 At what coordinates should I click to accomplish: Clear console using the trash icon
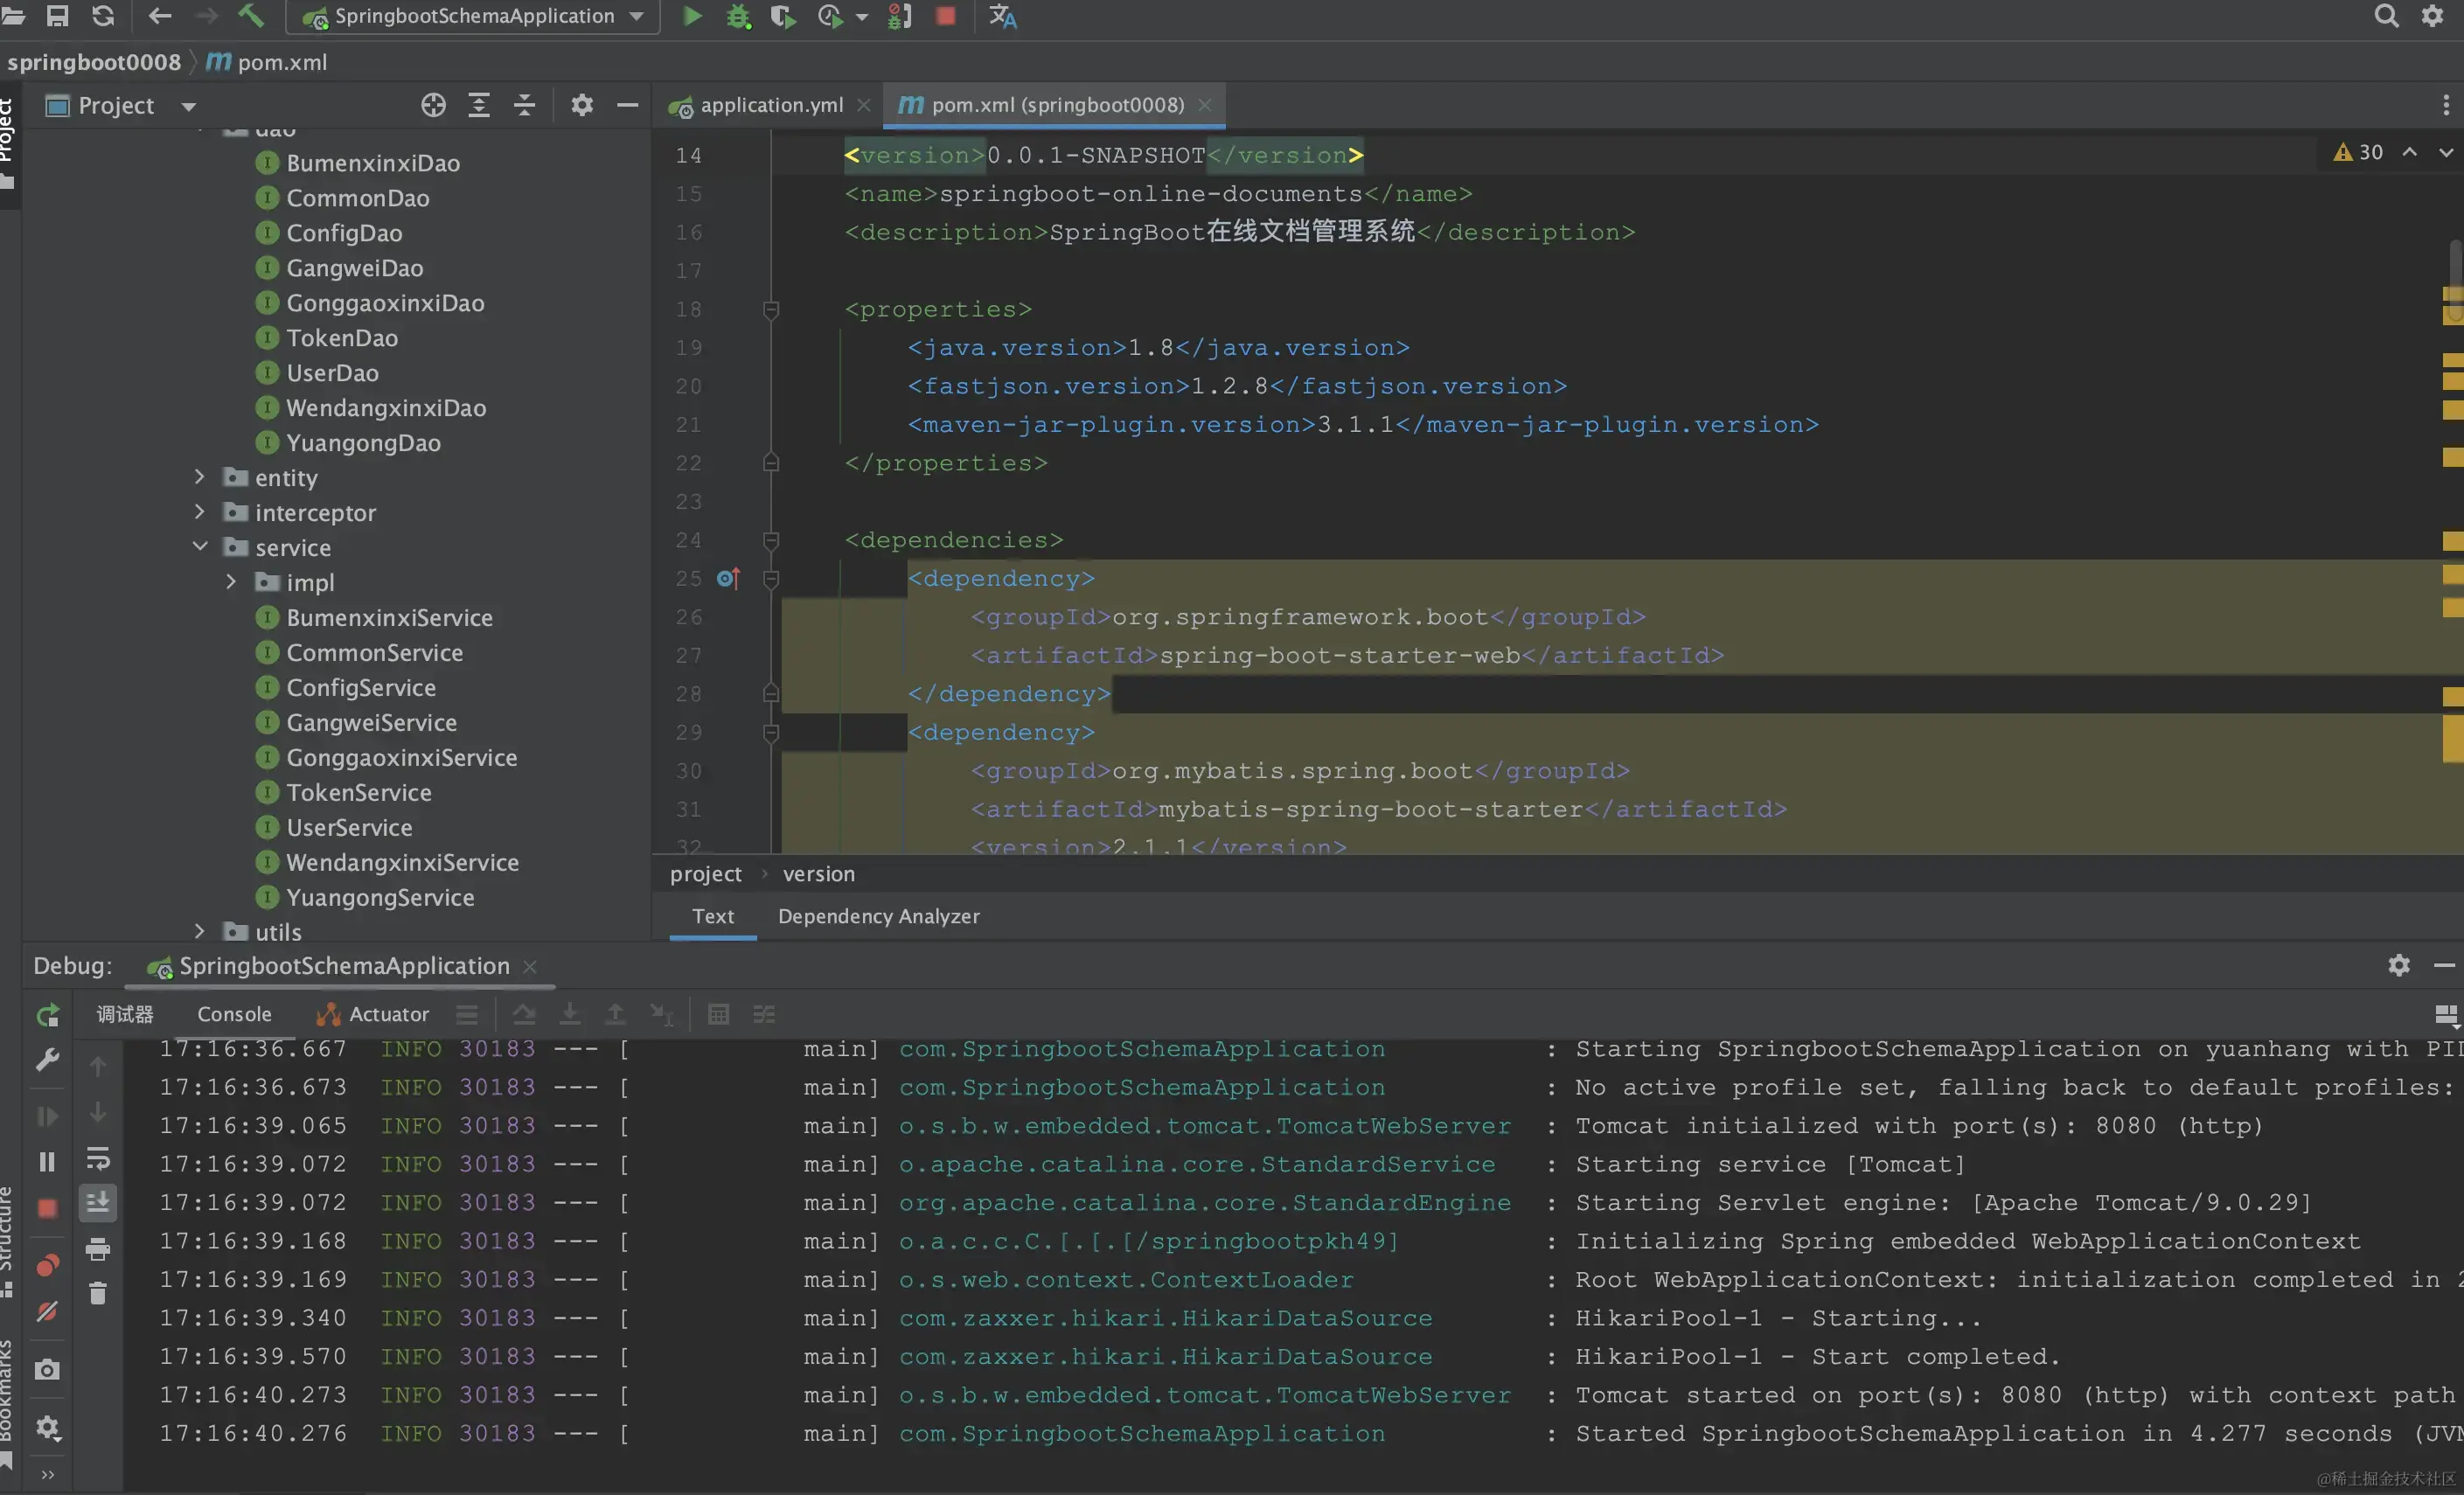tap(97, 1294)
